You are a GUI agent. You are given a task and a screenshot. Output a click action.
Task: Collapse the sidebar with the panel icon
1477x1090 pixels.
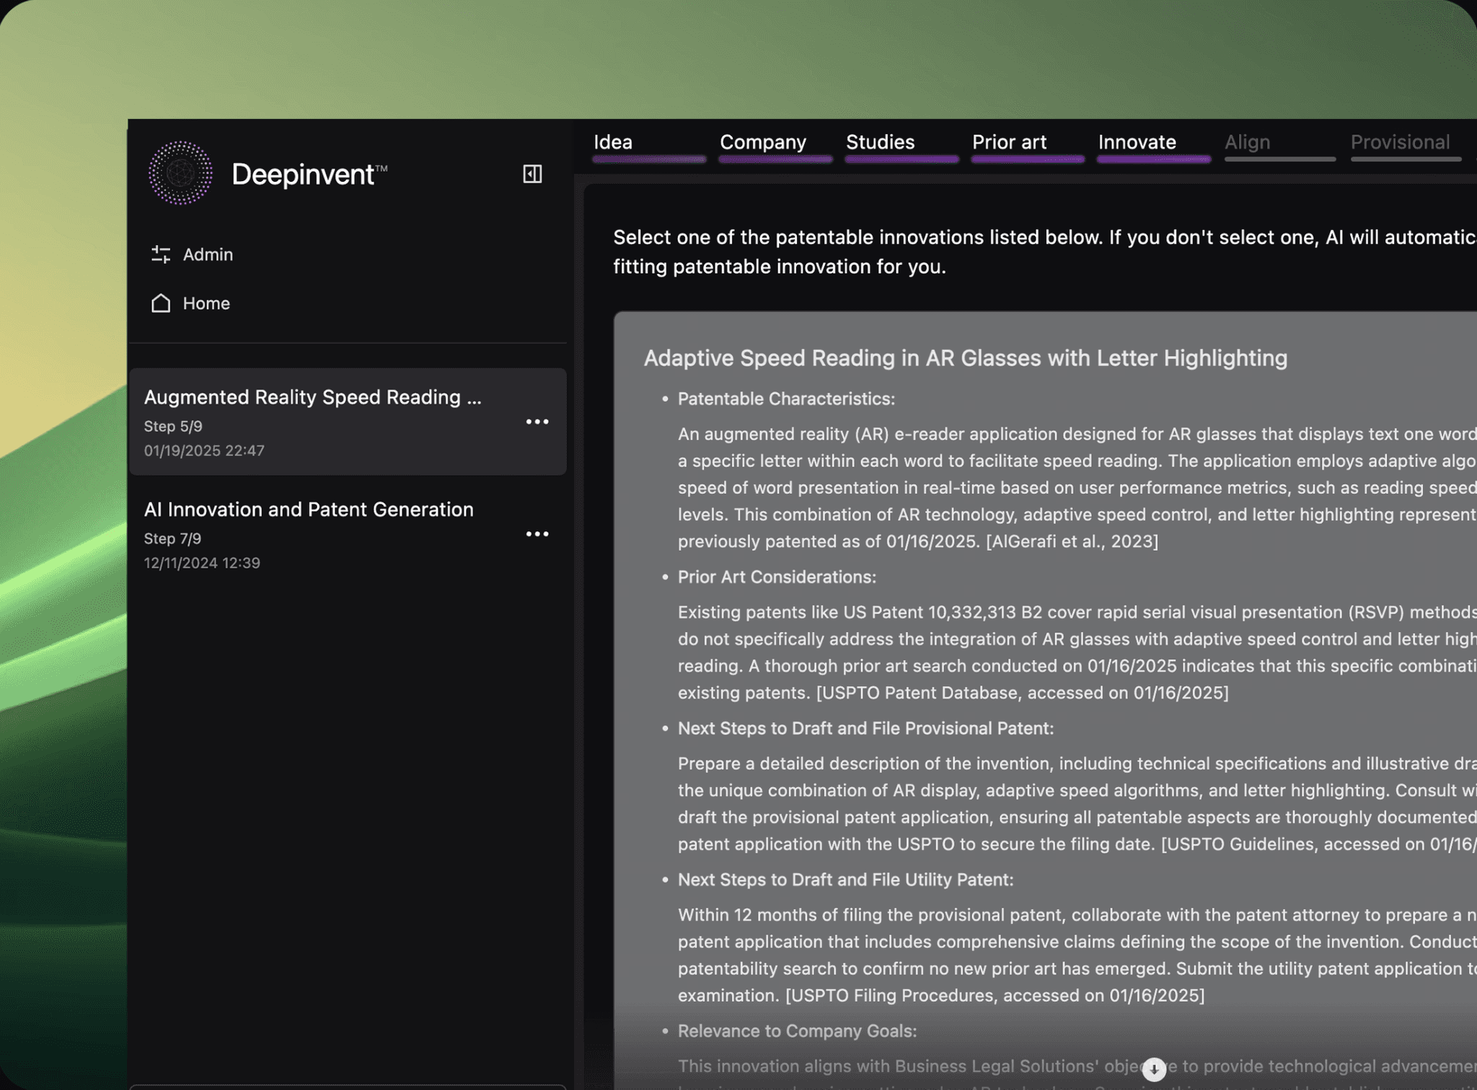pos(532,174)
